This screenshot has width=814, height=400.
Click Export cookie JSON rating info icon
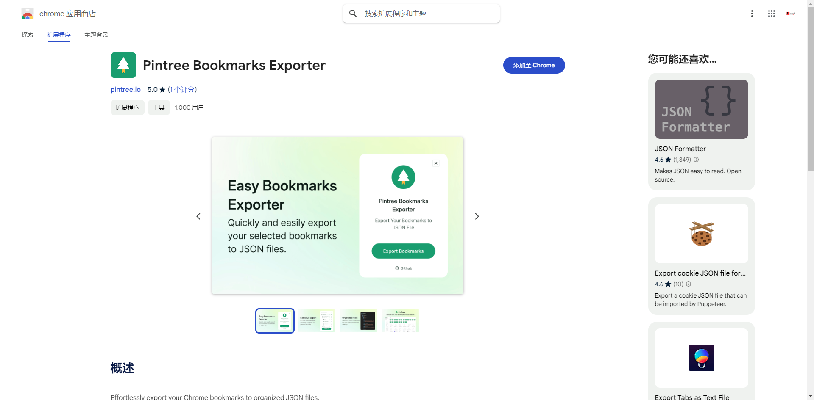689,284
